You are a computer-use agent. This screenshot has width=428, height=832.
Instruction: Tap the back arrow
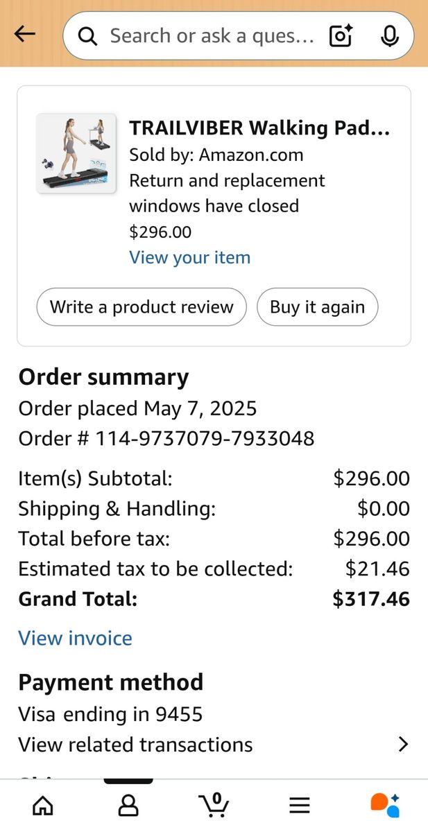25,34
